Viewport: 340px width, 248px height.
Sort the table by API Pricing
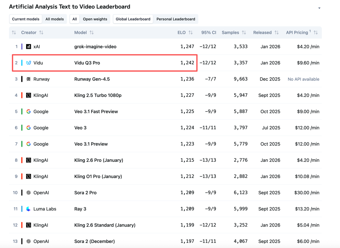point(315,32)
